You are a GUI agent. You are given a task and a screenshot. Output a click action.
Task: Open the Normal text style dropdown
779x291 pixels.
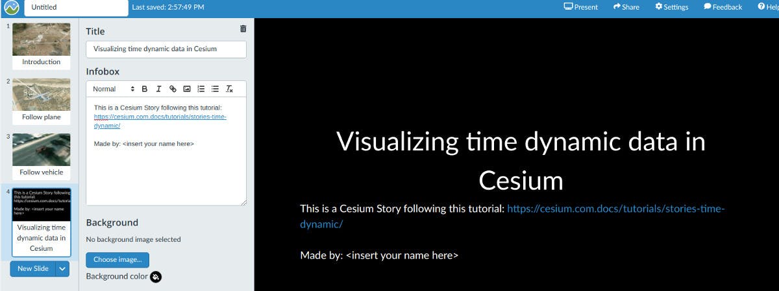(x=113, y=89)
